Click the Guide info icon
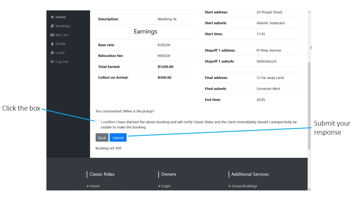 click(x=52, y=53)
